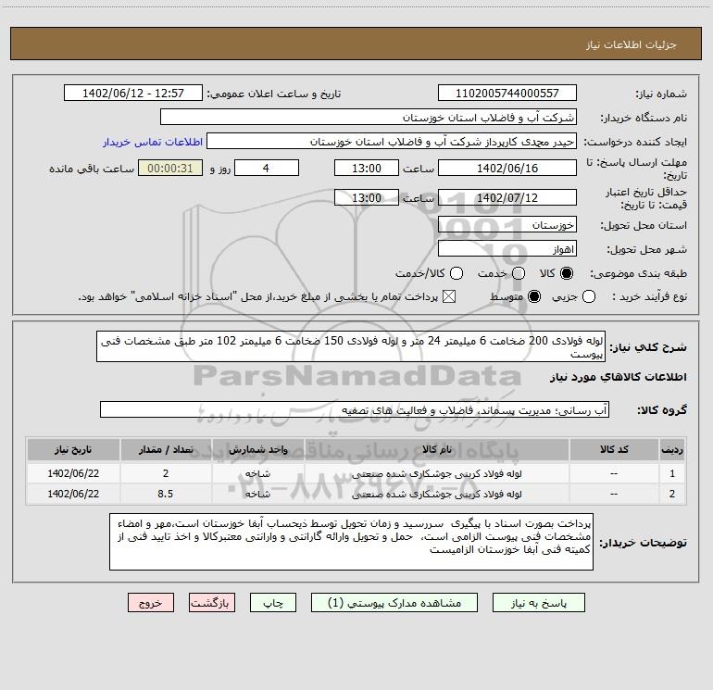Click need date 1402/06/22 in row 2

pos(73,494)
